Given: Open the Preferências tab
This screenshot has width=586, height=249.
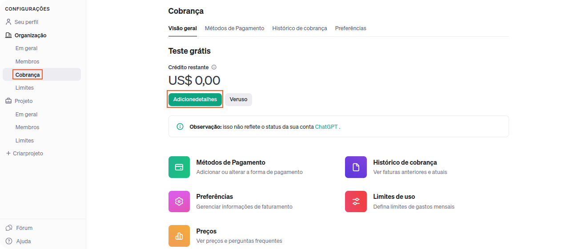Looking at the screenshot, I should (351, 28).
